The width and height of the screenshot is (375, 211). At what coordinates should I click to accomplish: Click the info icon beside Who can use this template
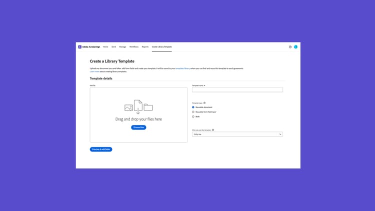coord(213,130)
